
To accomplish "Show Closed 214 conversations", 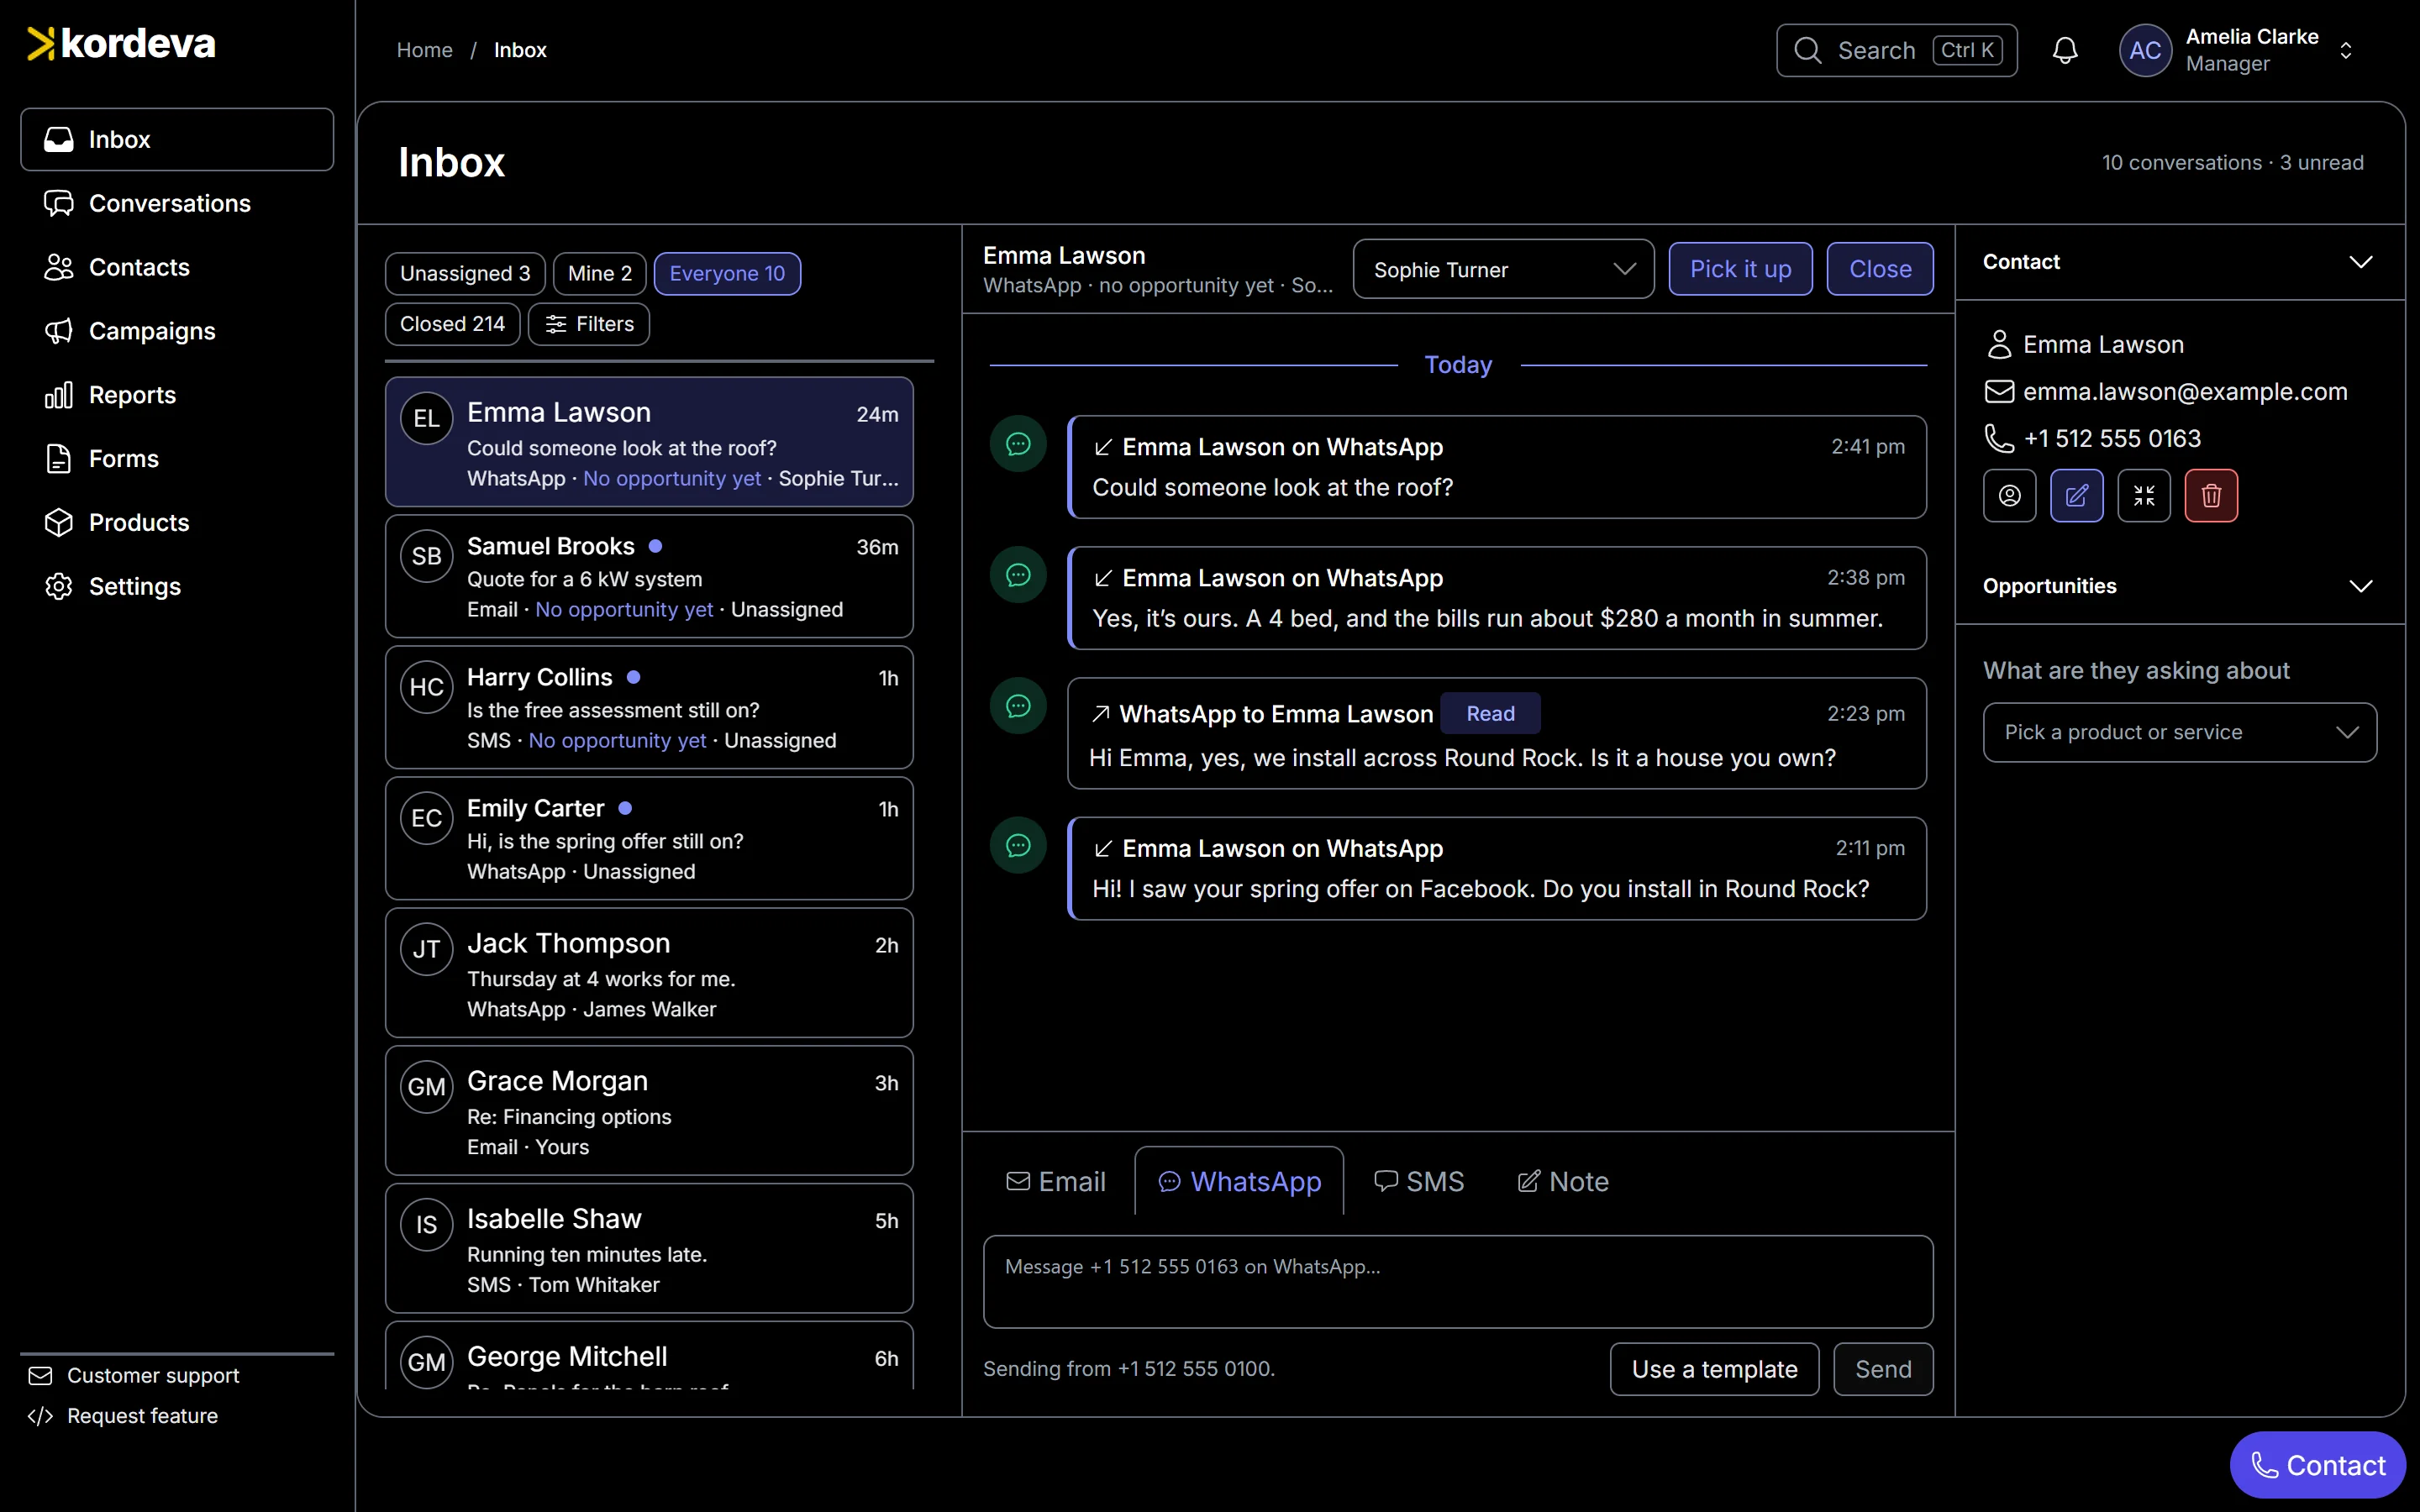I will tap(452, 324).
